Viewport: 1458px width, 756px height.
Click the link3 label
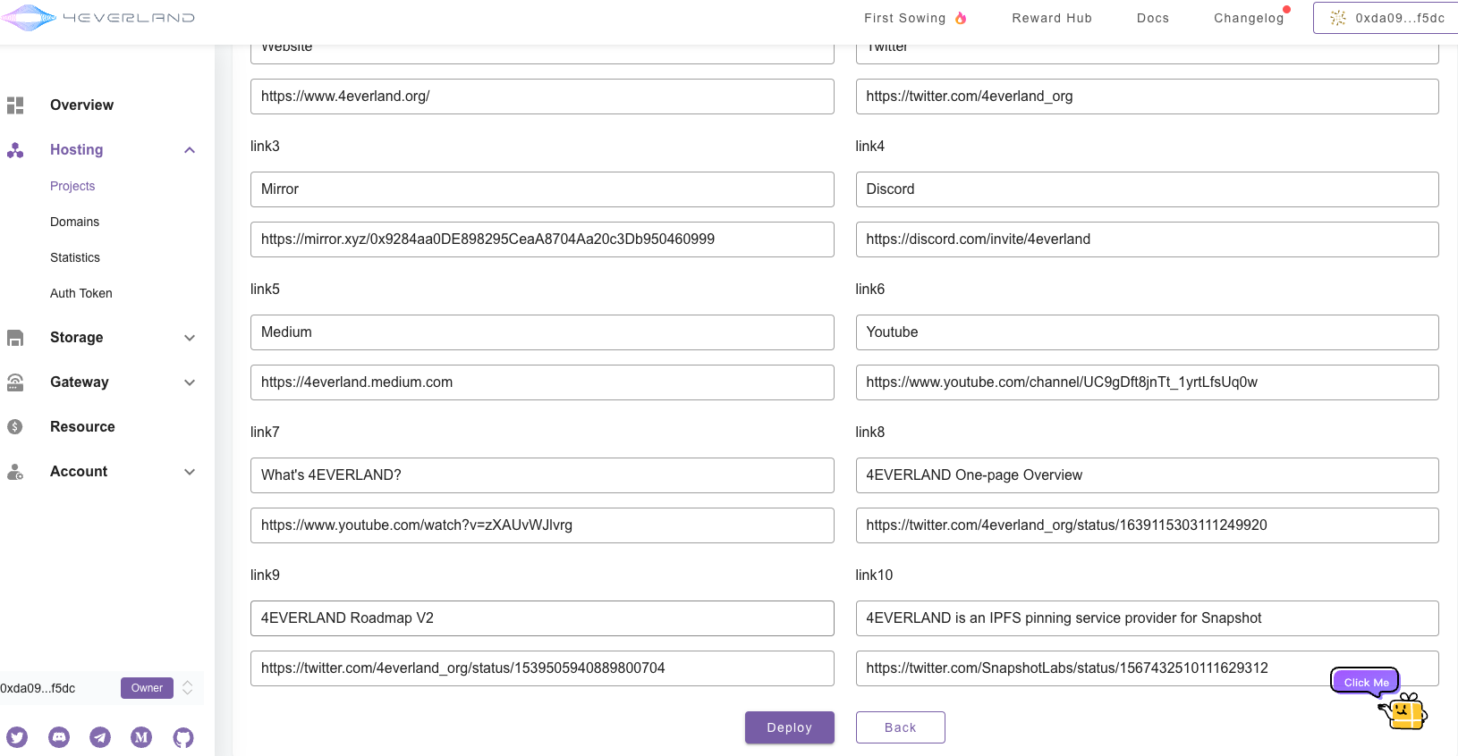(x=265, y=147)
